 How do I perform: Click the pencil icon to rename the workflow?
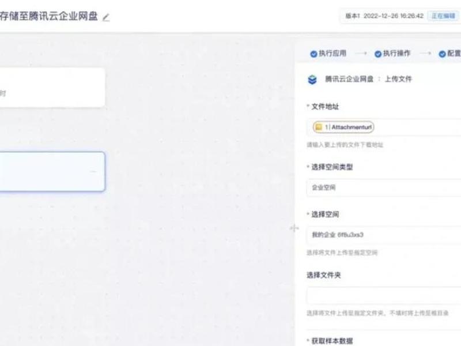pyautogui.click(x=106, y=17)
